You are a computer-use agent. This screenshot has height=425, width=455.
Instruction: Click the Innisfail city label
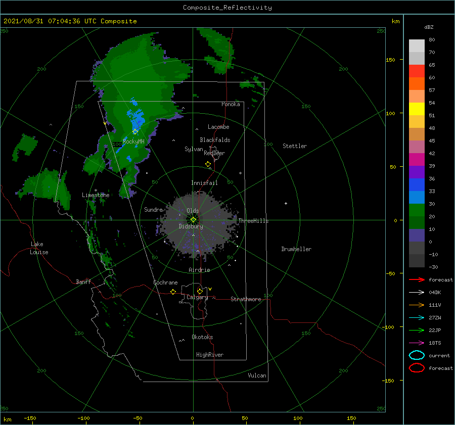[x=204, y=183]
